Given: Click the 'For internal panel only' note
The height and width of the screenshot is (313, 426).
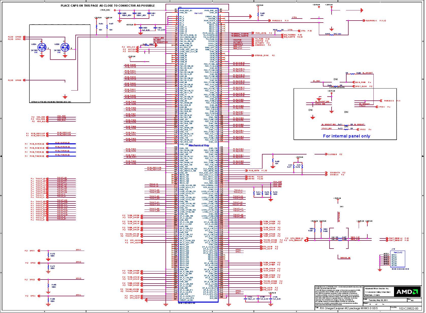Looking at the screenshot, I should tap(347, 136).
